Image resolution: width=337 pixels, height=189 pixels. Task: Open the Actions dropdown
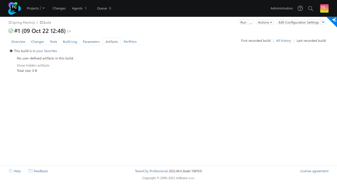coord(265,22)
